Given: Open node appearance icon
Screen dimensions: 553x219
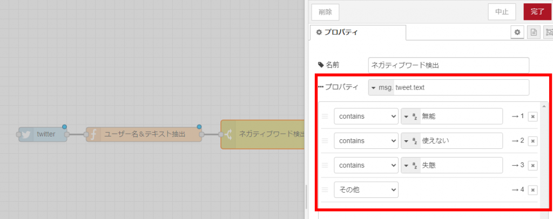Looking at the screenshot, I should pyautogui.click(x=549, y=32).
